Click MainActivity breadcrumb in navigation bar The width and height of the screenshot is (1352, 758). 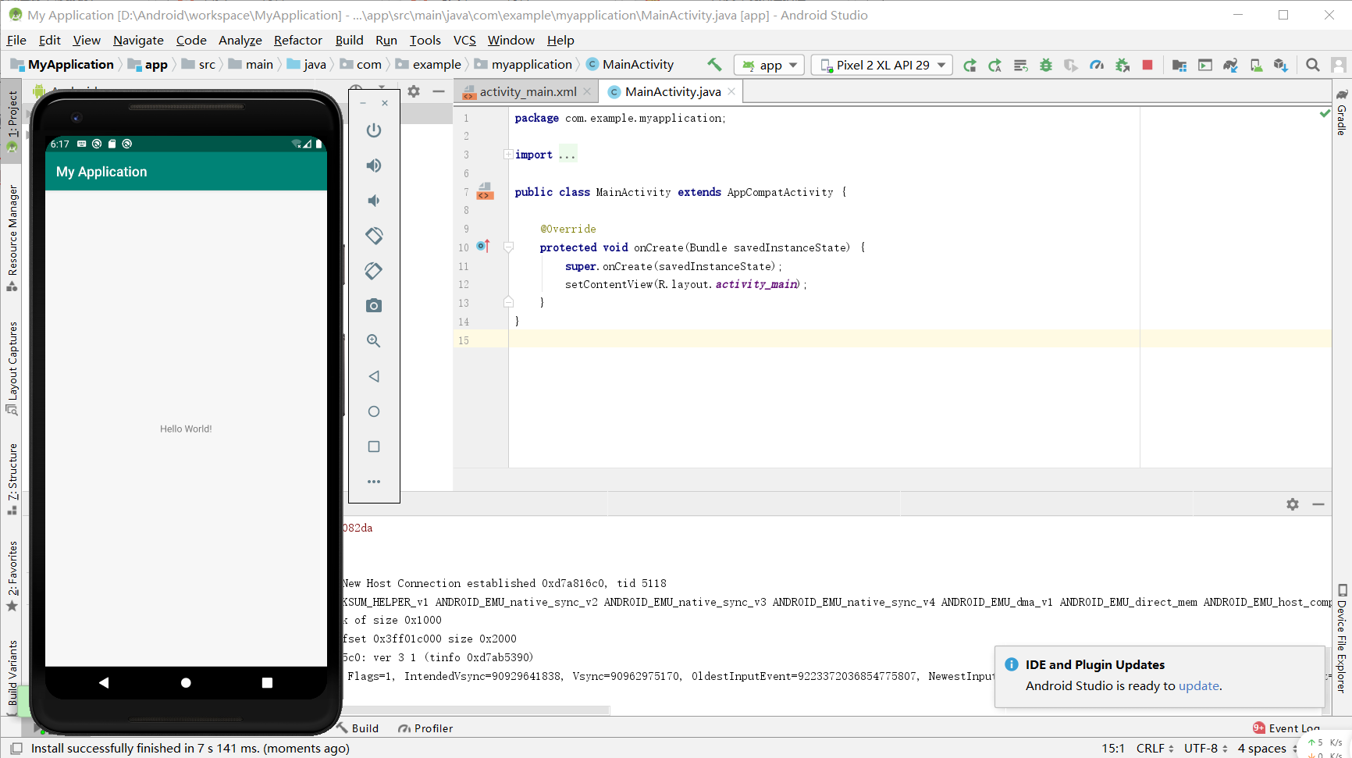pos(630,65)
